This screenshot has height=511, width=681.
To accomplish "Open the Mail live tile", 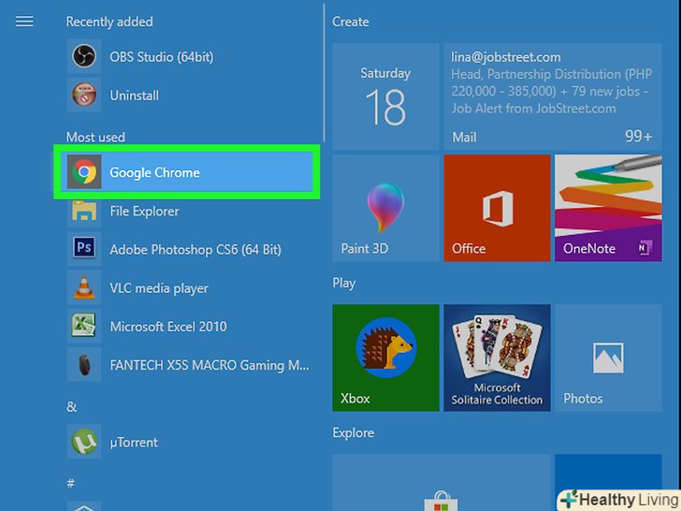I will pos(553,97).
